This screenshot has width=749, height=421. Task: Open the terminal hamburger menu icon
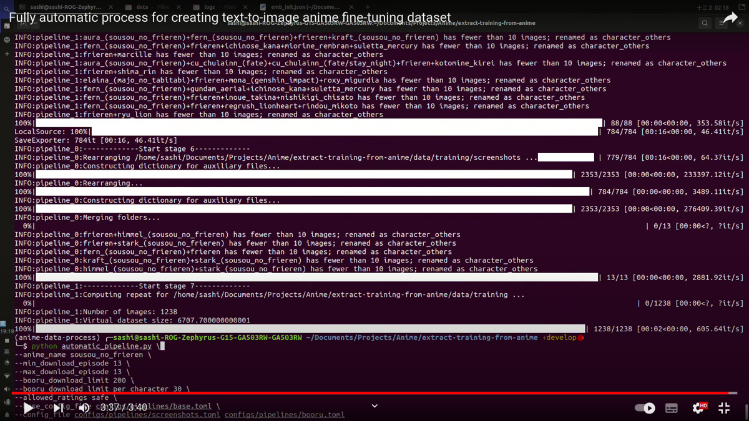(721, 22)
